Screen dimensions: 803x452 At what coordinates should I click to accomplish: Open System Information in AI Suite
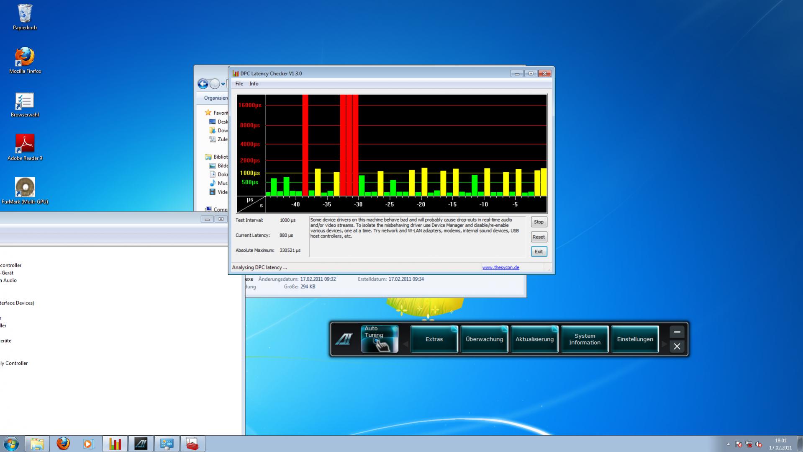[x=585, y=339]
